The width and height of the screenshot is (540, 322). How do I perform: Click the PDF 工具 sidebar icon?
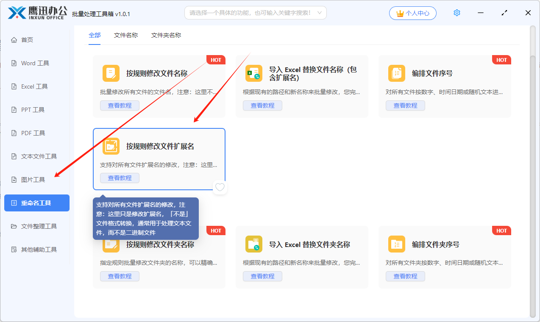(x=14, y=133)
